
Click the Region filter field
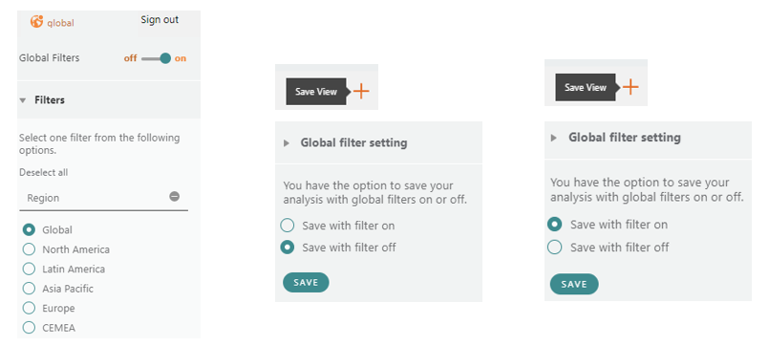103,198
